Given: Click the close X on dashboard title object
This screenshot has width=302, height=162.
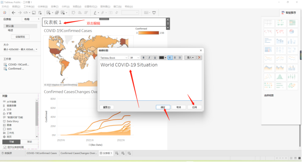Looking at the screenshot, I should (x=168, y=19).
